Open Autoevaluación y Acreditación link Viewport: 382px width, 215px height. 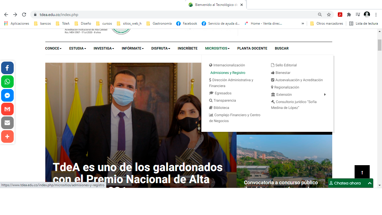point(297,80)
